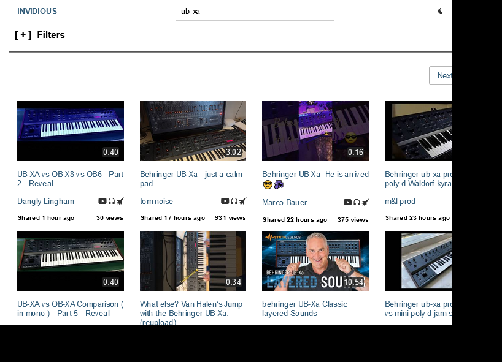Open the Waldorf kyra video thumbnail
The height and width of the screenshot is (362, 502).
(418, 131)
